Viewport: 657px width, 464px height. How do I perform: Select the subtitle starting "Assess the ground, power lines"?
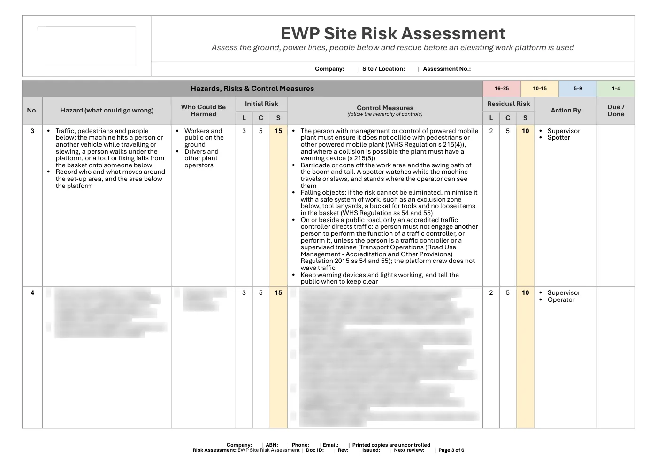(393, 47)
